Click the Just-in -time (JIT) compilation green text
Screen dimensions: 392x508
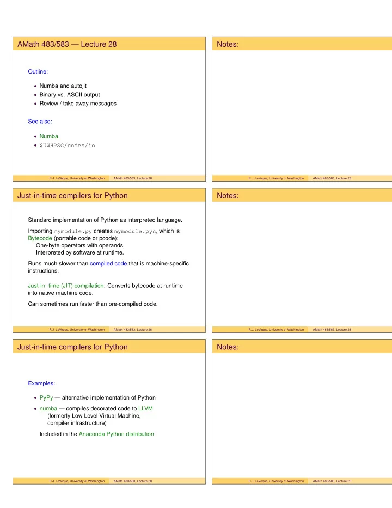[x=66, y=286]
